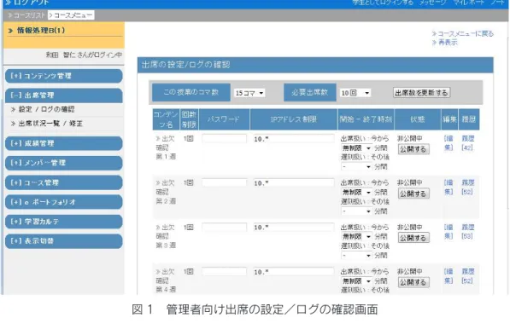Click the 出席数を更新する button

point(421,93)
